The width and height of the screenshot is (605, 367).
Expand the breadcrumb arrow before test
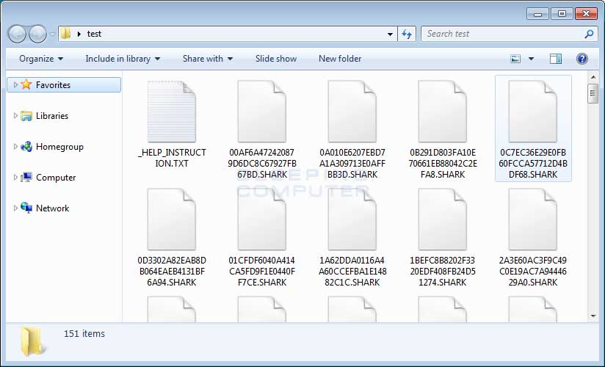pos(79,34)
